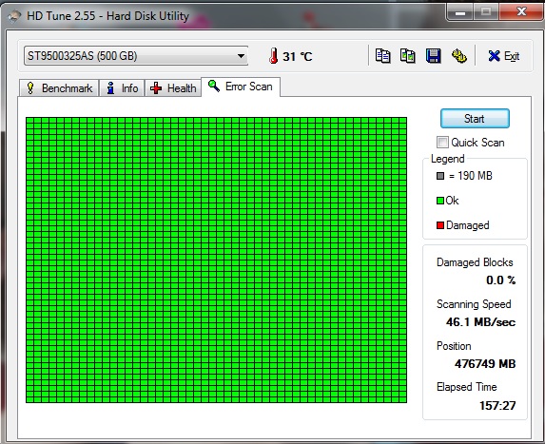
Task: Click the green Ok legend swatch
Action: pos(440,201)
